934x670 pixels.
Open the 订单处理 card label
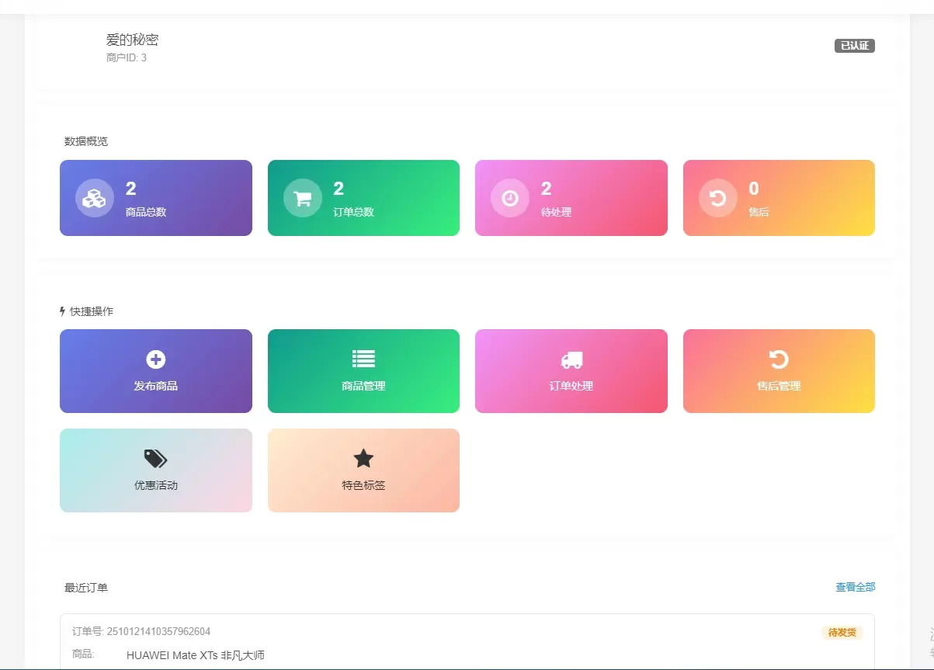(x=571, y=386)
